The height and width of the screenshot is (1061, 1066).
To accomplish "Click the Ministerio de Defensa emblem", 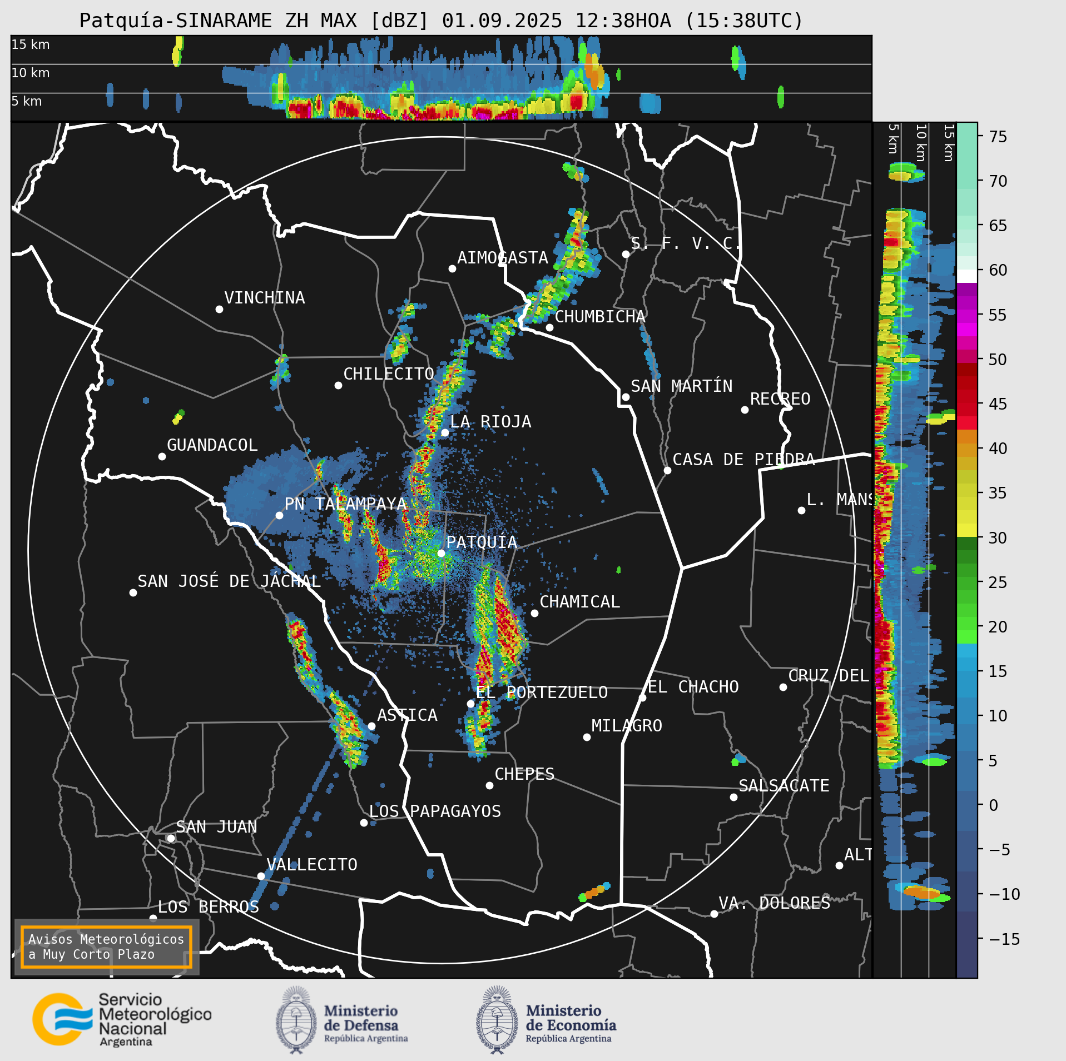I will [296, 1020].
